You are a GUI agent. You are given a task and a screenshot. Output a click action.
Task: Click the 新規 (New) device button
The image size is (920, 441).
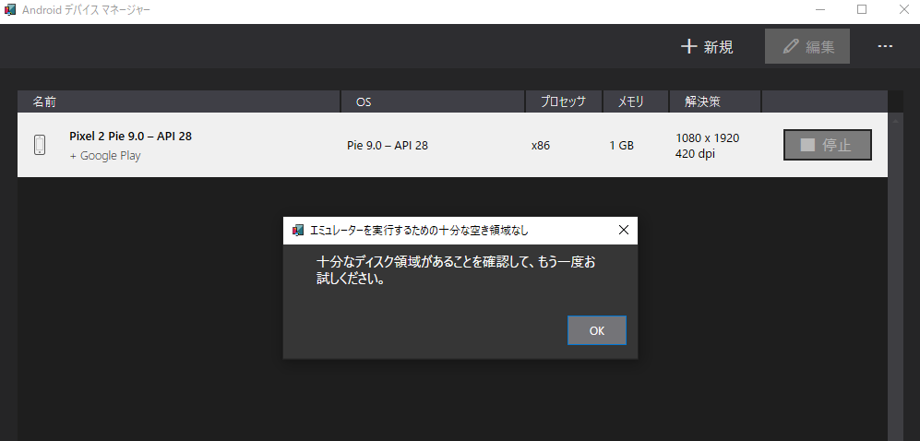click(707, 47)
